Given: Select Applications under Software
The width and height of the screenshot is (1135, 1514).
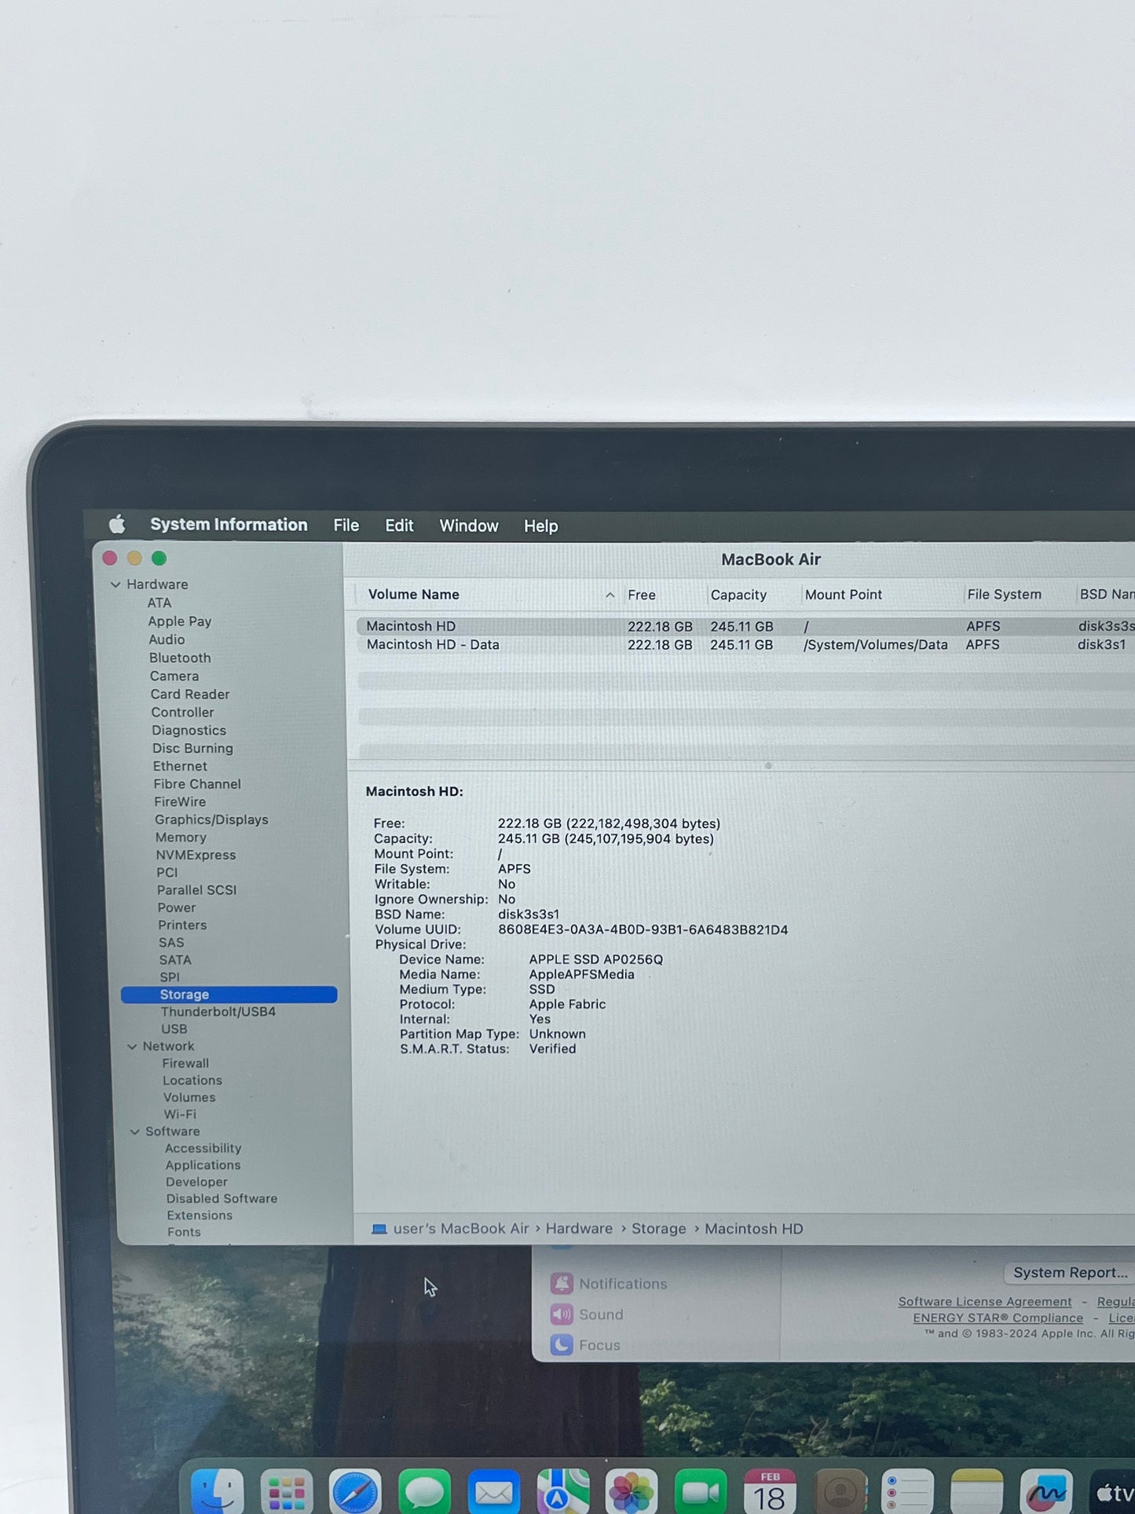Looking at the screenshot, I should coord(203,1165).
